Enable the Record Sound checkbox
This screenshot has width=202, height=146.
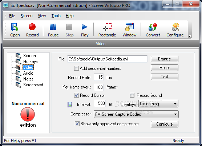(132, 95)
